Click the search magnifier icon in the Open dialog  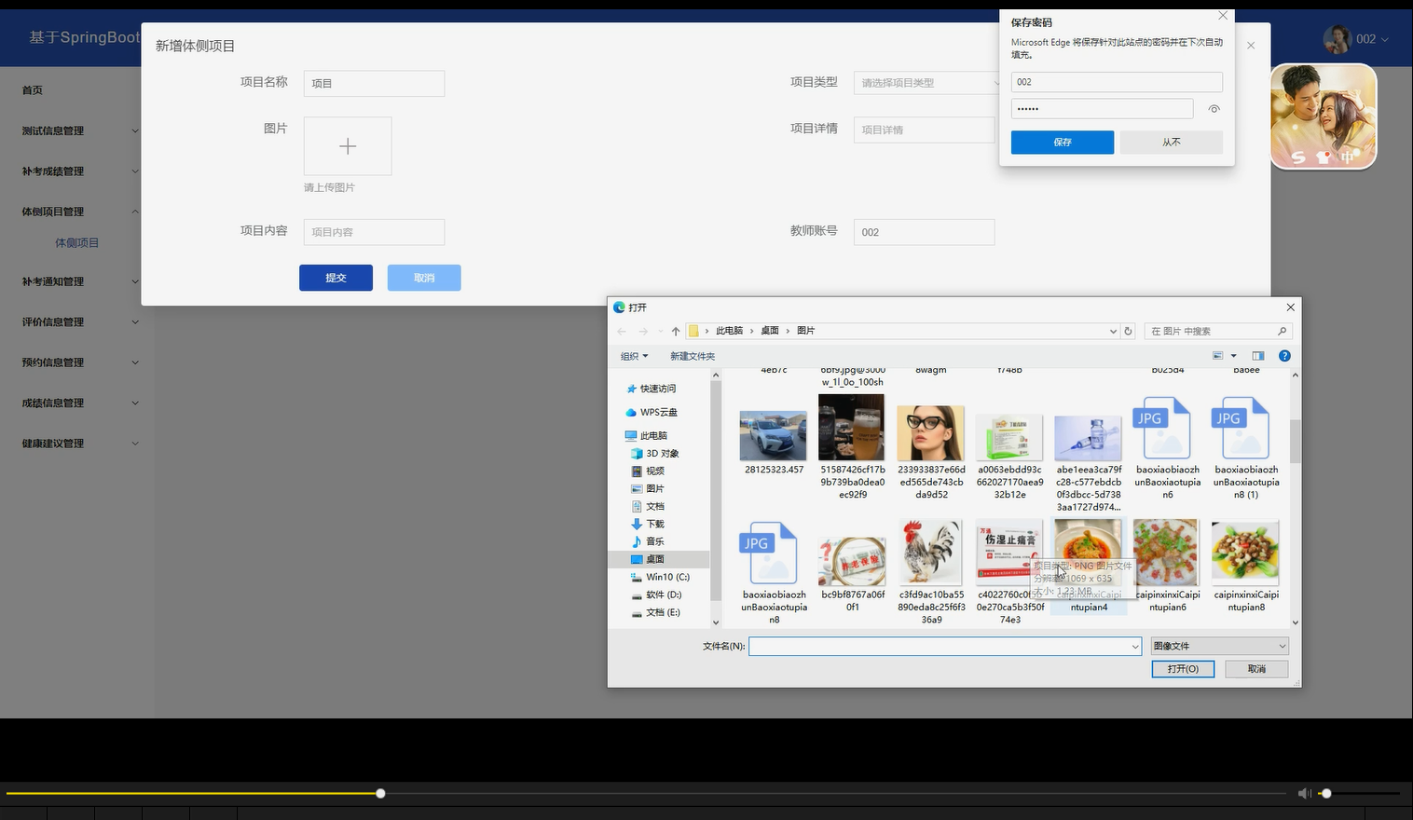coord(1282,331)
